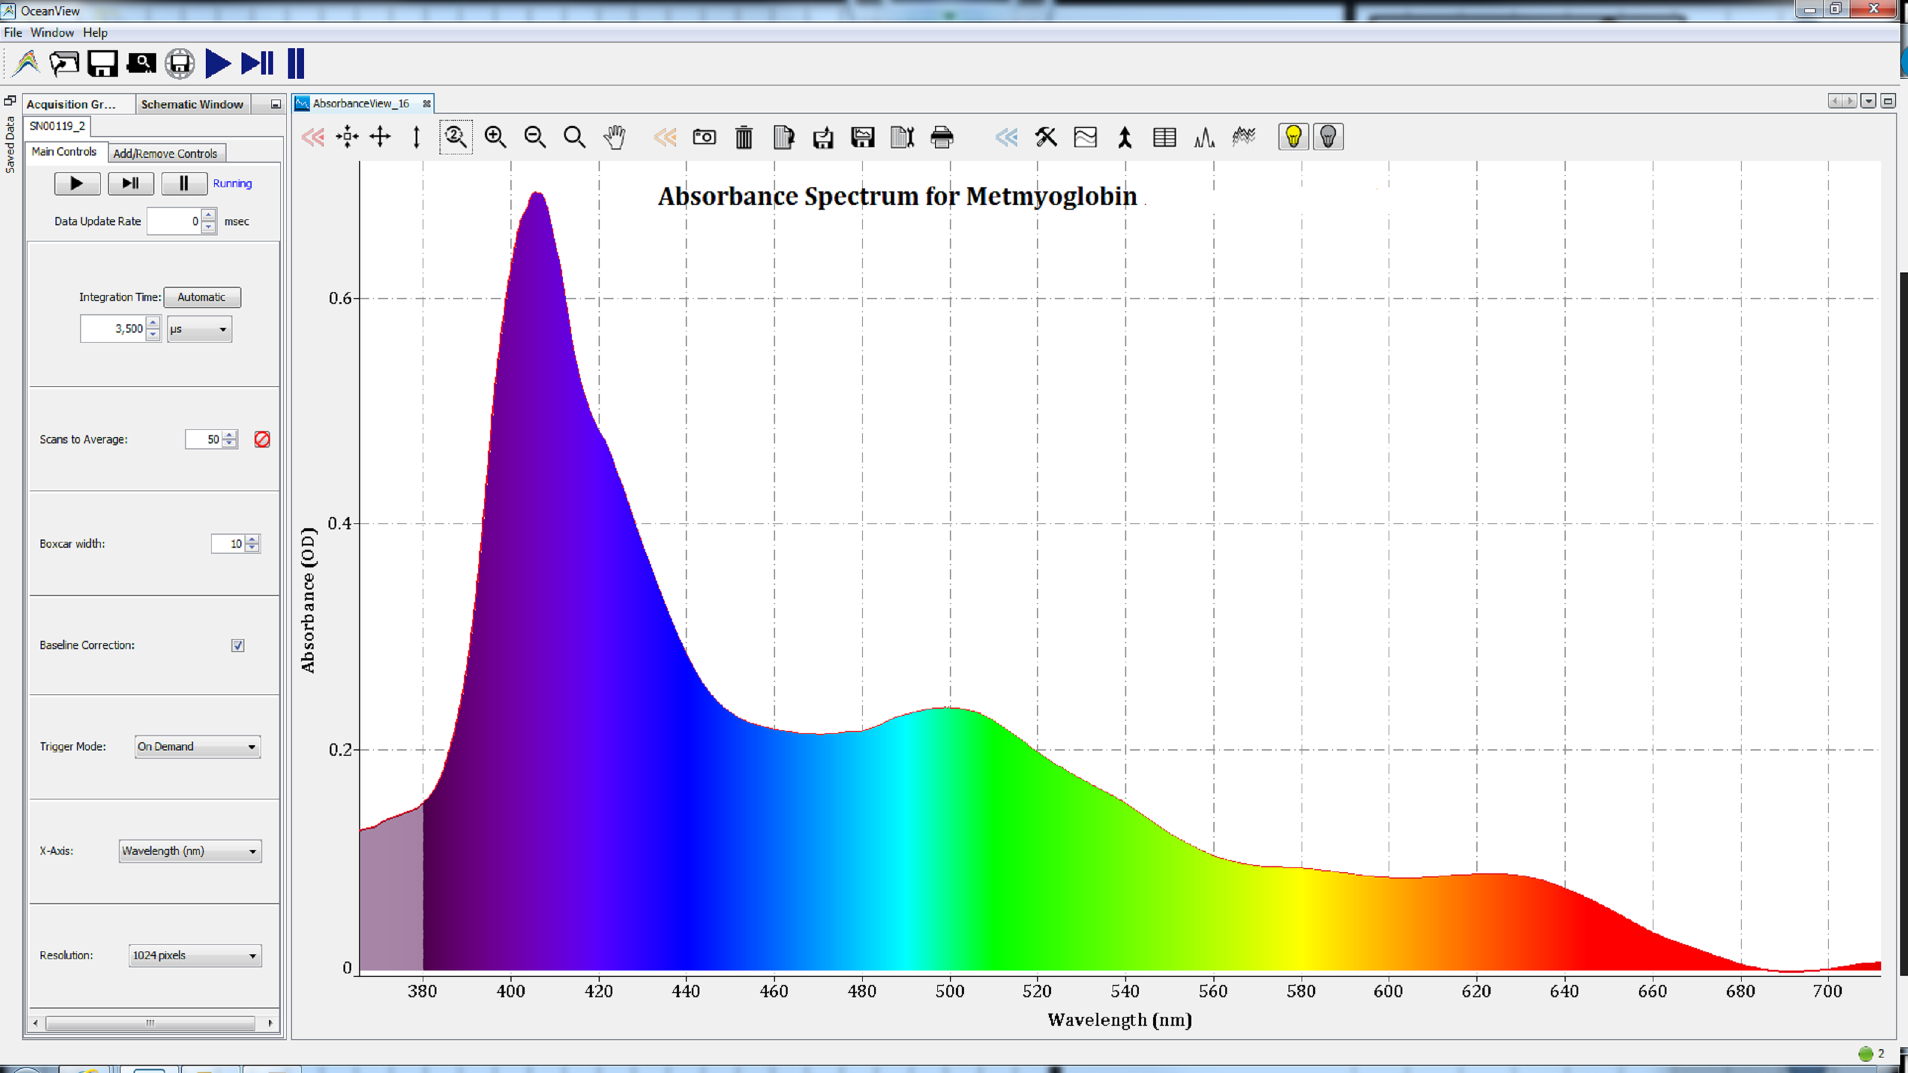The height and width of the screenshot is (1073, 1908).
Task: Click the Integration Time value field
Action: [113, 329]
